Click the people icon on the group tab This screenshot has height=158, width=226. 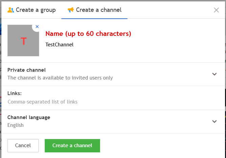[11, 10]
